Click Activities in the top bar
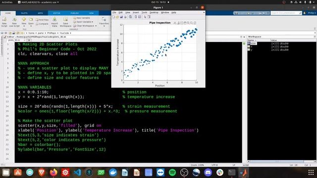Viewport: 317px width, 178px height. point(7,2)
